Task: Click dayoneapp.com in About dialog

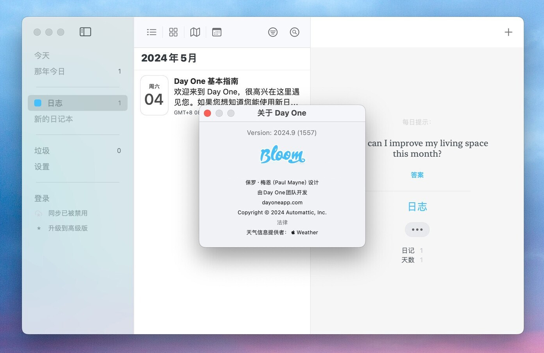Action: point(282,203)
